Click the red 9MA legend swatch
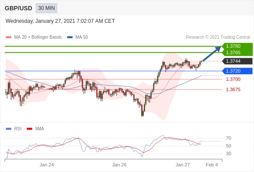The width and height of the screenshot is (254, 172). click(x=29, y=129)
